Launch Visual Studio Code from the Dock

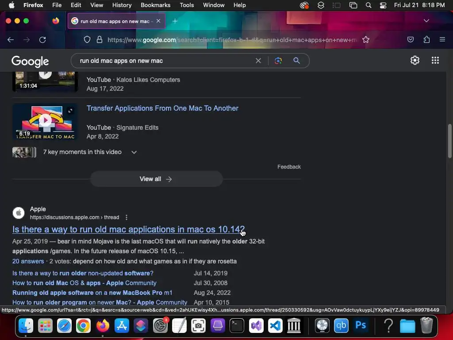275,325
